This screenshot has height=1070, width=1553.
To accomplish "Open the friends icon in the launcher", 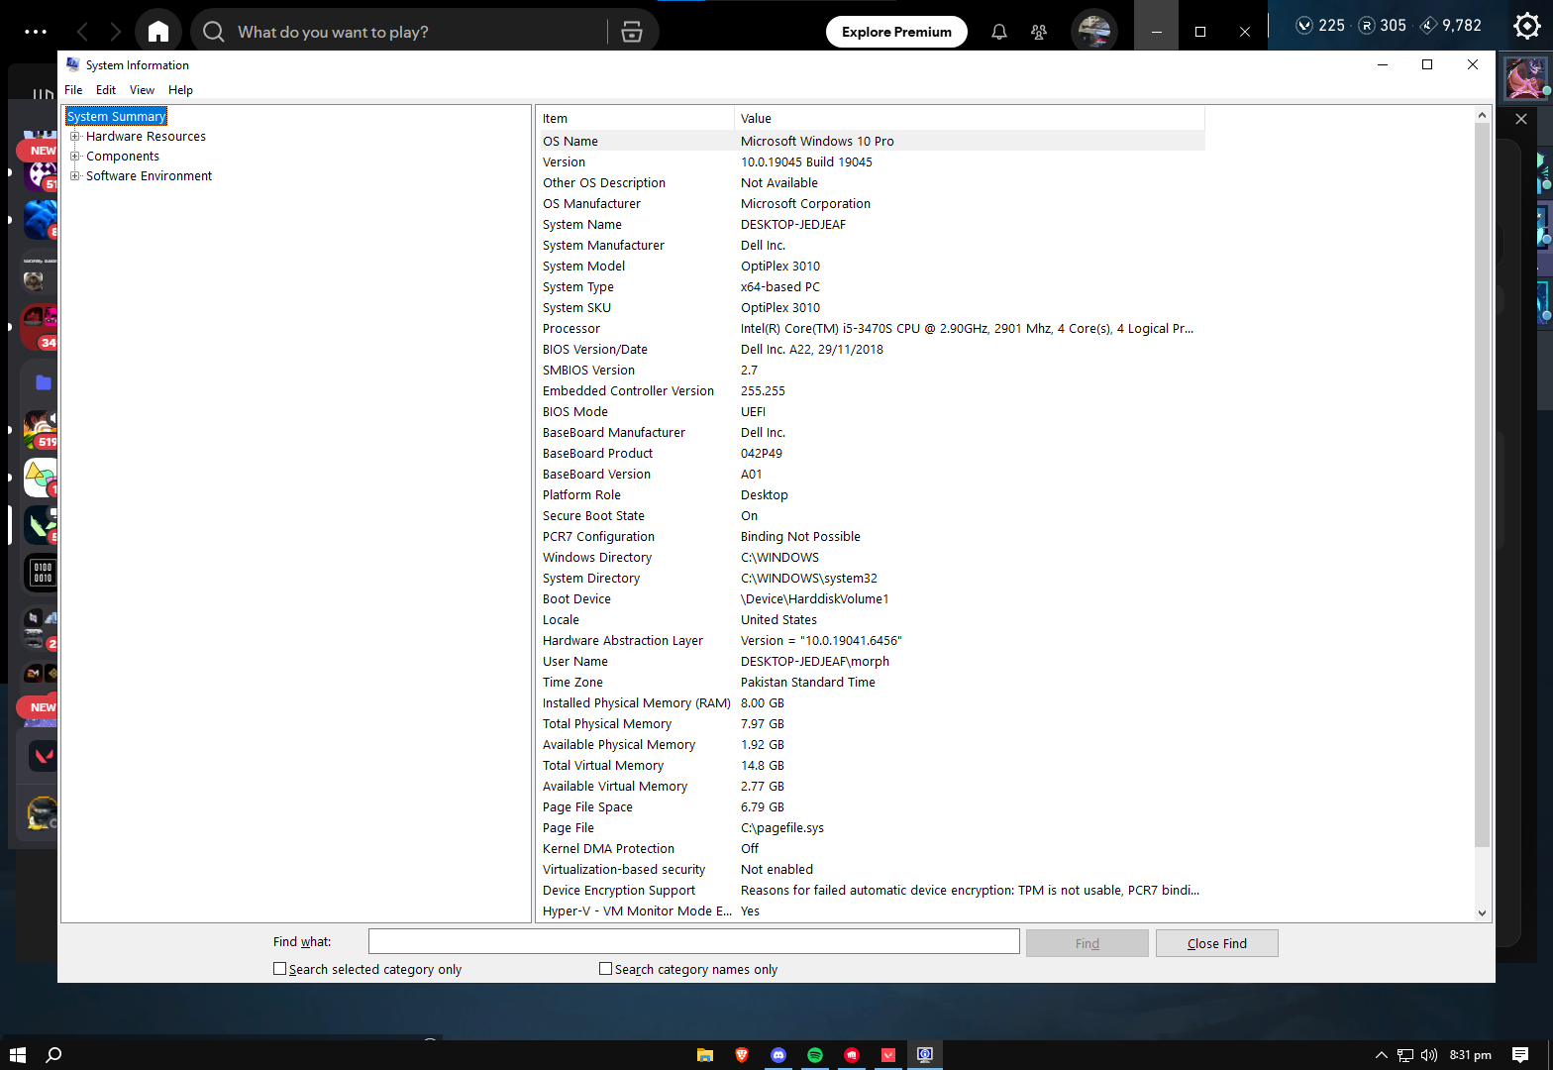I will click(x=1039, y=32).
